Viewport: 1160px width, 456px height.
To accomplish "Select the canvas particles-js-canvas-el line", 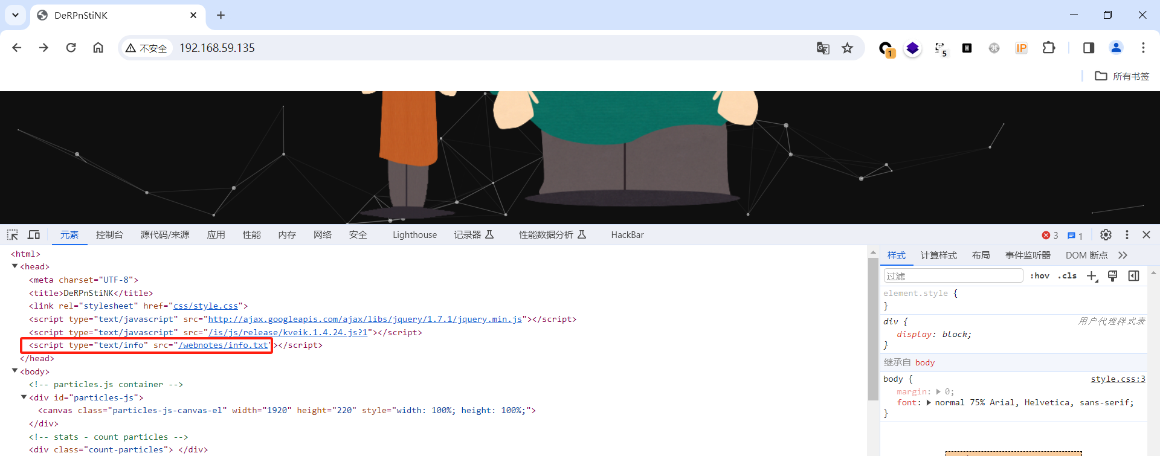I will [287, 411].
